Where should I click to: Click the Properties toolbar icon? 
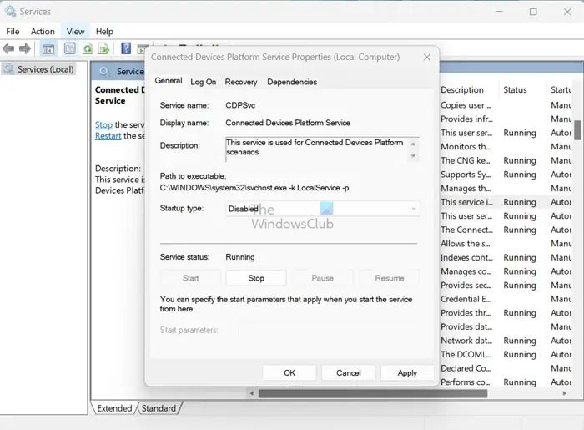(x=69, y=48)
